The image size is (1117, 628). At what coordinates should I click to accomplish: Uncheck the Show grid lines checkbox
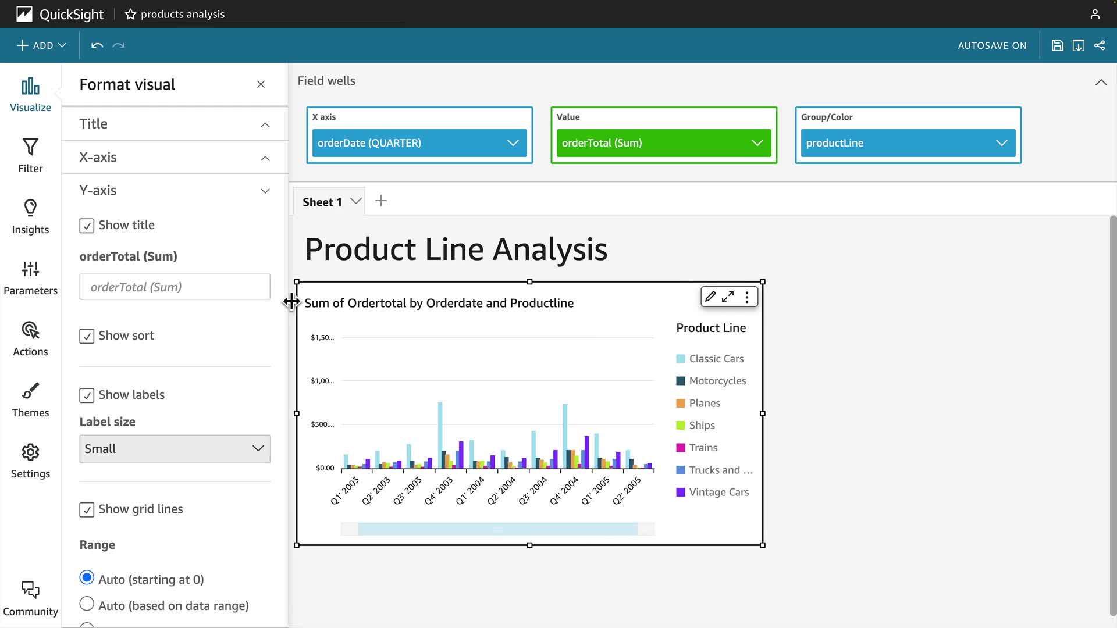87,510
